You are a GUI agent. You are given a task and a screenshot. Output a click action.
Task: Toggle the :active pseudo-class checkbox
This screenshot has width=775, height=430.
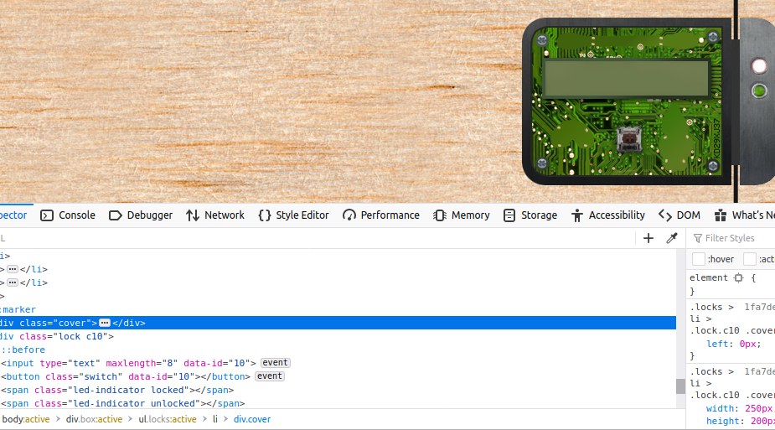point(750,259)
